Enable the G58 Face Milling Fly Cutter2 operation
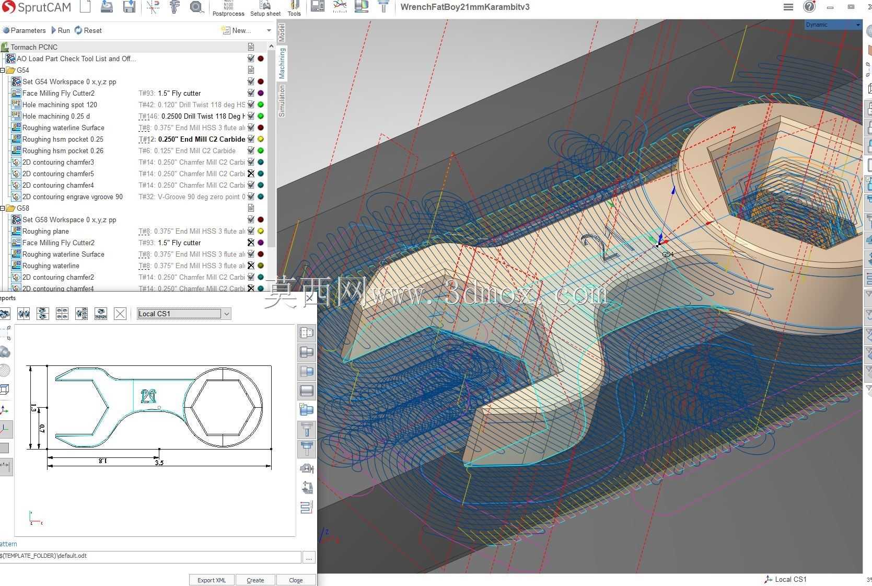 click(251, 243)
